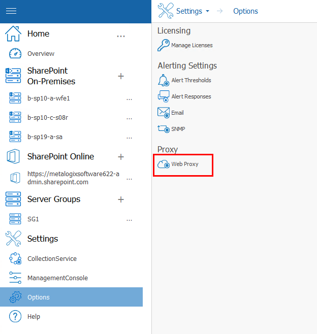
Task: Select Help in the sidebar
Action: [x=34, y=317]
